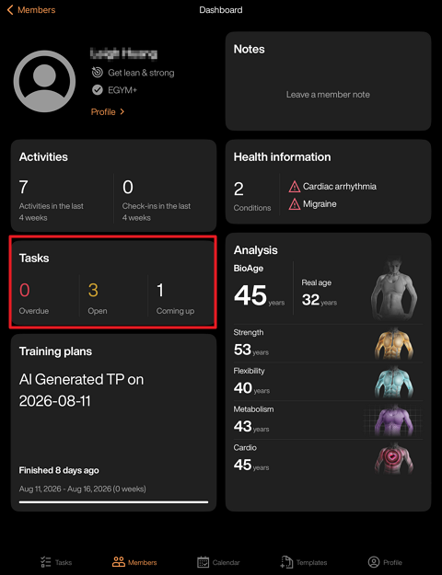
Task: Open the Overdue tasks count
Action: [34, 298]
